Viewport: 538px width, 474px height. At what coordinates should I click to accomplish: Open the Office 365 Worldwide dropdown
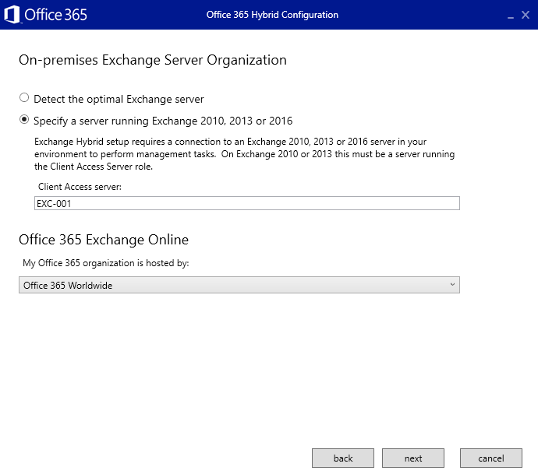pyautogui.click(x=239, y=286)
